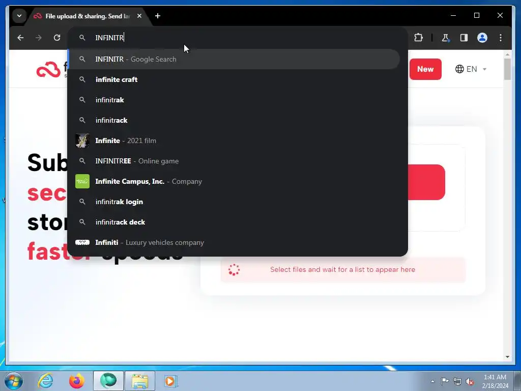Launch Internet Explorer from taskbar
Viewport: 521px width, 391px height.
(x=45, y=381)
